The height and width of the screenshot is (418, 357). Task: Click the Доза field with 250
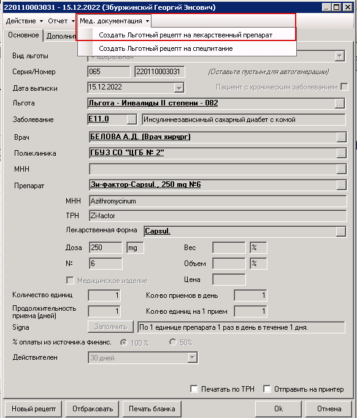coord(106,248)
